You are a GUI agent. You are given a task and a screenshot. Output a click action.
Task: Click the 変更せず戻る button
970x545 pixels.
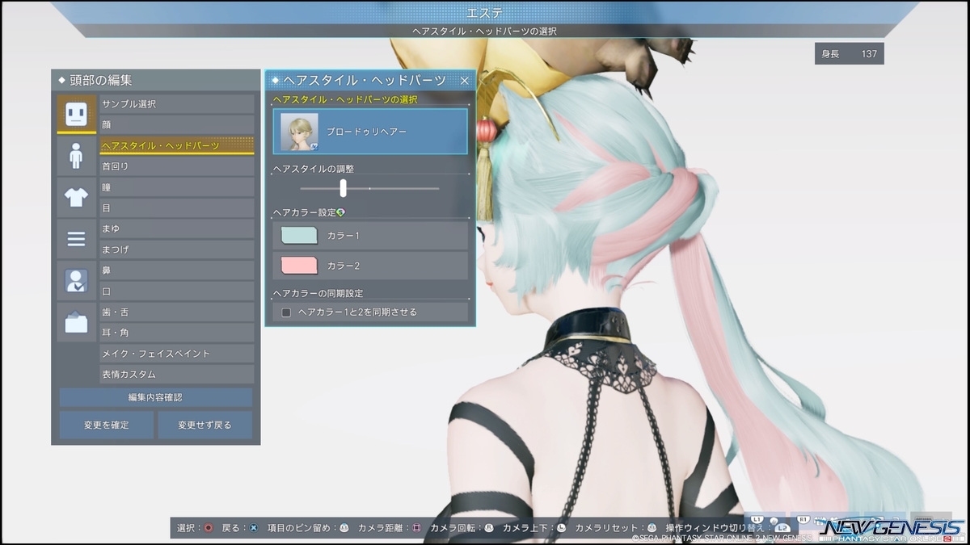click(205, 425)
